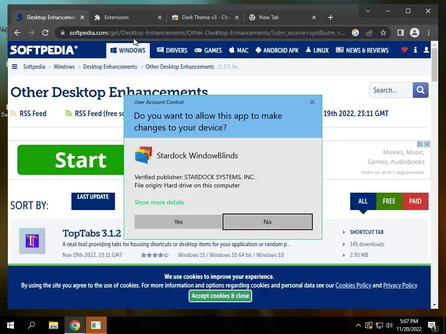
Task: Open TopTabs 3.1.2 listing title
Action: pyautogui.click(x=91, y=233)
